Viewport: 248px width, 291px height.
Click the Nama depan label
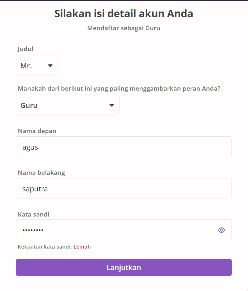[37, 131]
